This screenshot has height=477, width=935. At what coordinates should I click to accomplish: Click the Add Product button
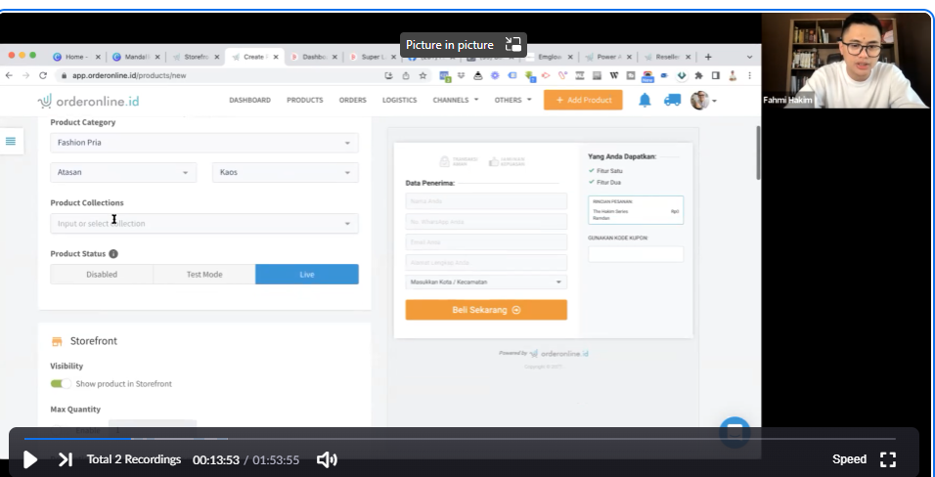coord(583,100)
